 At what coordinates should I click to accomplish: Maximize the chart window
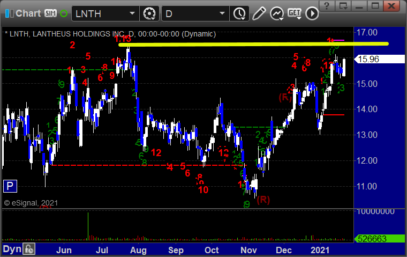(x=375, y=6)
